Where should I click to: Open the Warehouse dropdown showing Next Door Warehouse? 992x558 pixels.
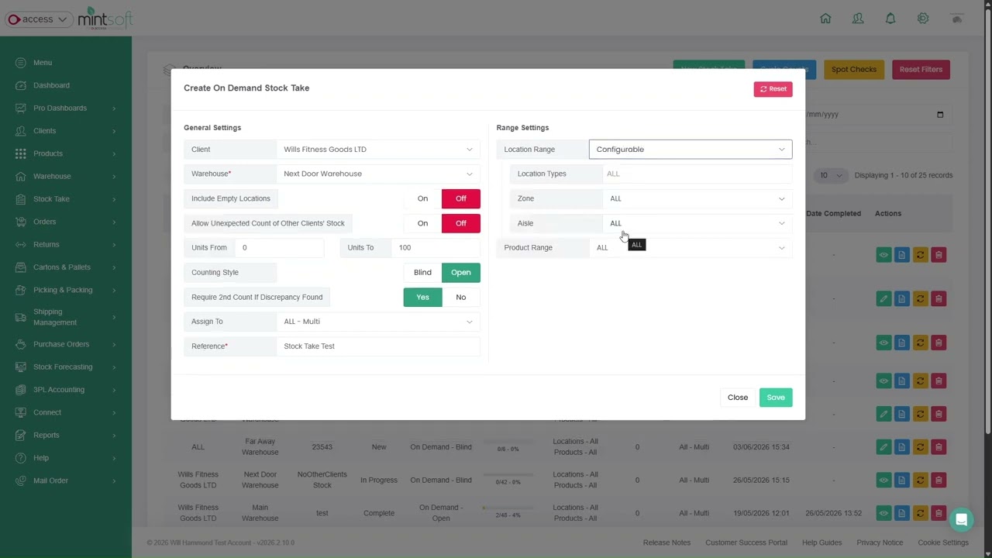coord(378,174)
